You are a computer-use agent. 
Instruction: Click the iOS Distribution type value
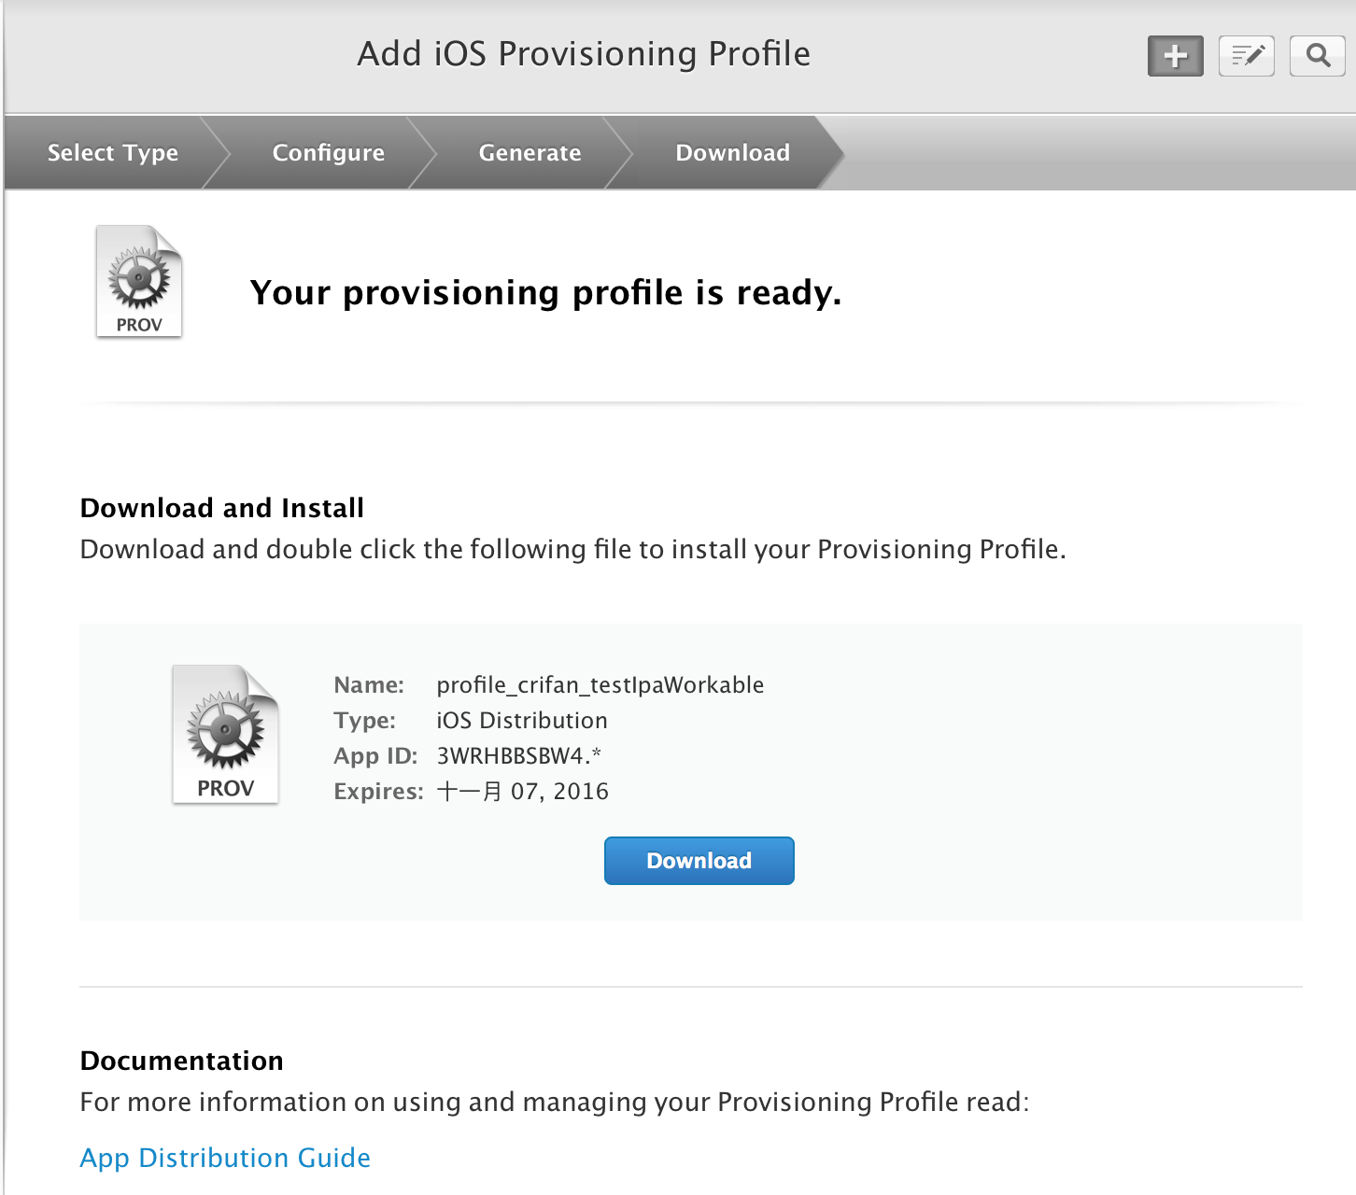521,721
